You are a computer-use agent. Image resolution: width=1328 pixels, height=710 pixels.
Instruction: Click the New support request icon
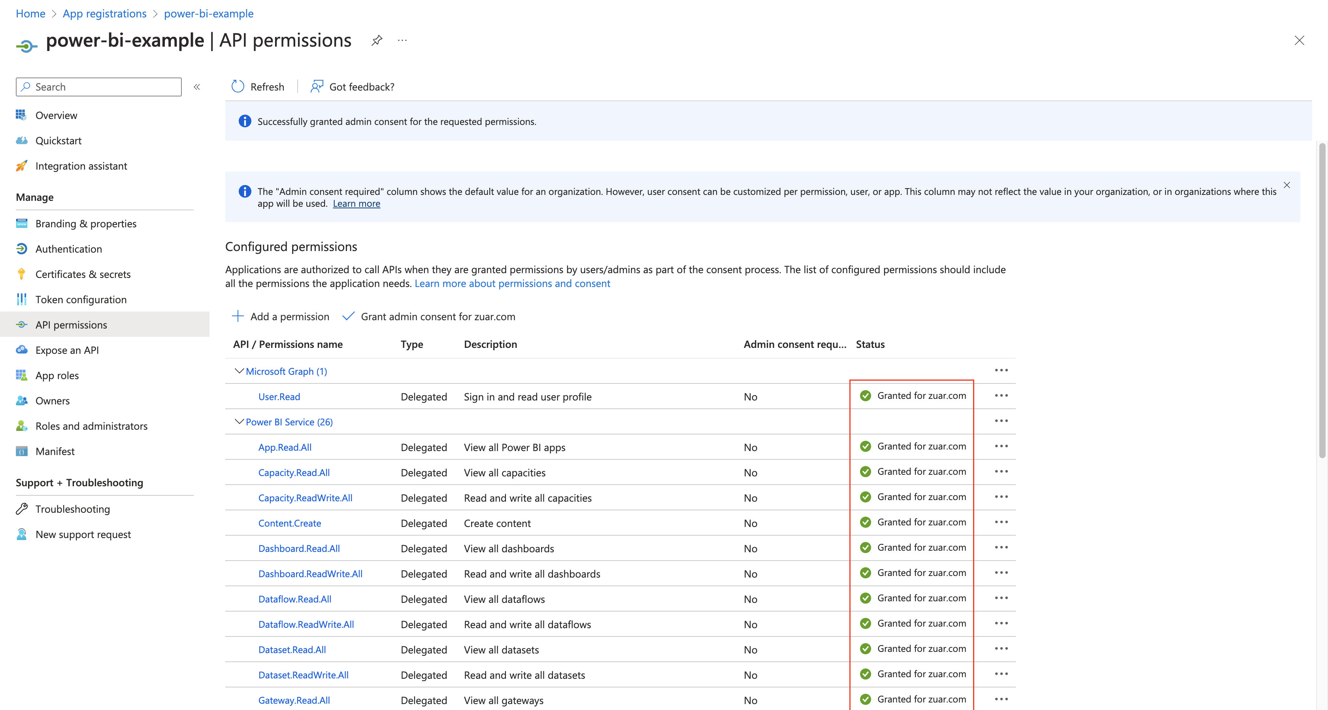click(22, 534)
